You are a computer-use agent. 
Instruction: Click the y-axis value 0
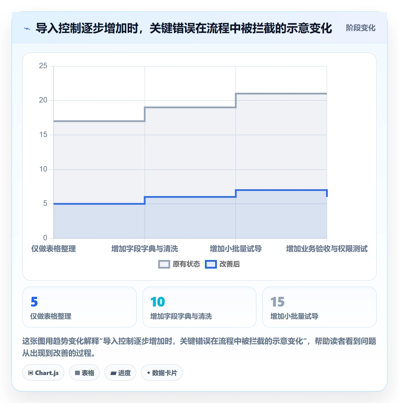(45, 238)
